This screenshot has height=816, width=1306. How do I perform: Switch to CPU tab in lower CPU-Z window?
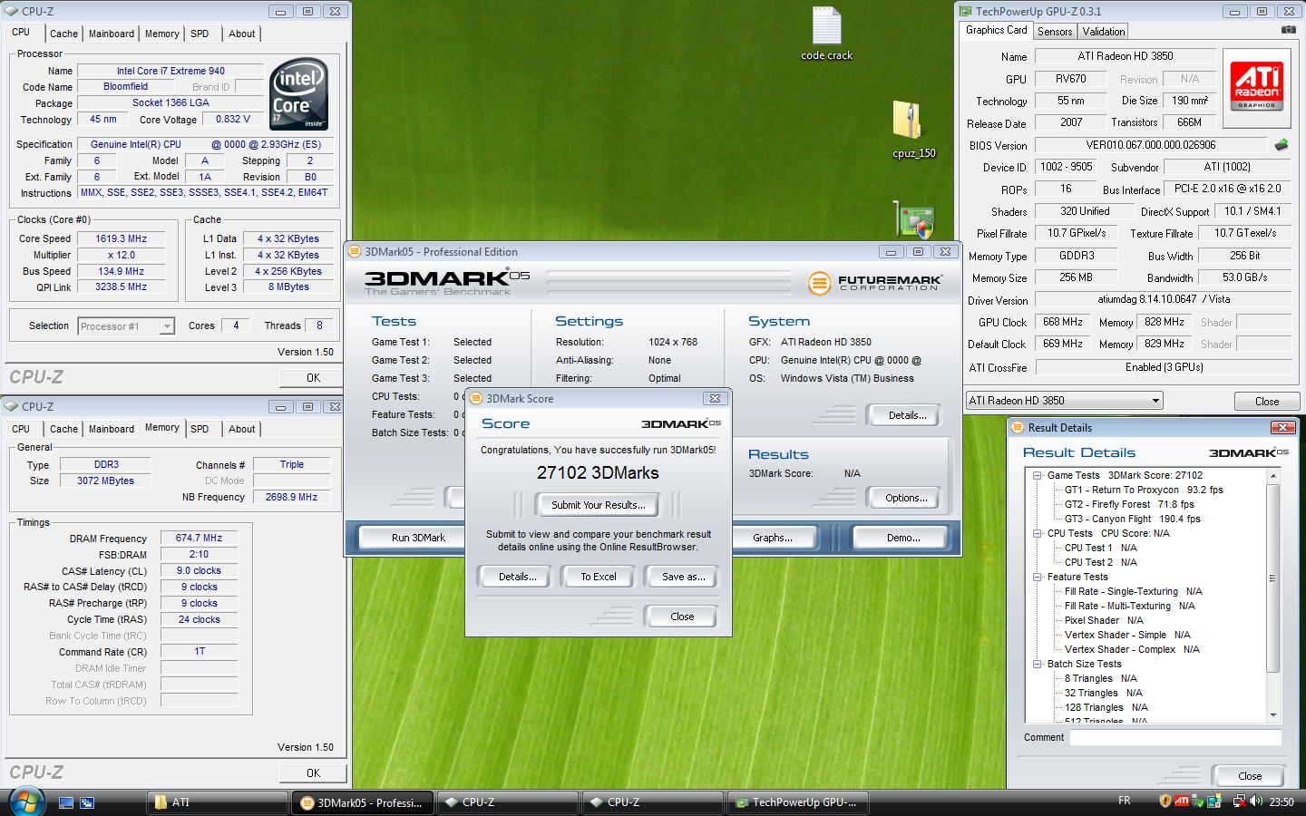click(x=21, y=429)
